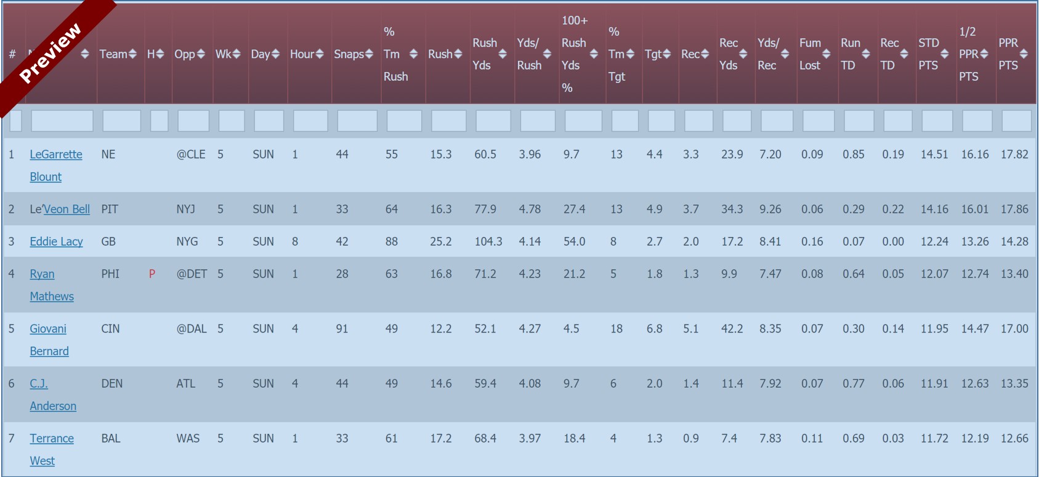Viewport: 1039px width, 477px height.
Task: Sort table by Team column arrows
Action: 132,54
